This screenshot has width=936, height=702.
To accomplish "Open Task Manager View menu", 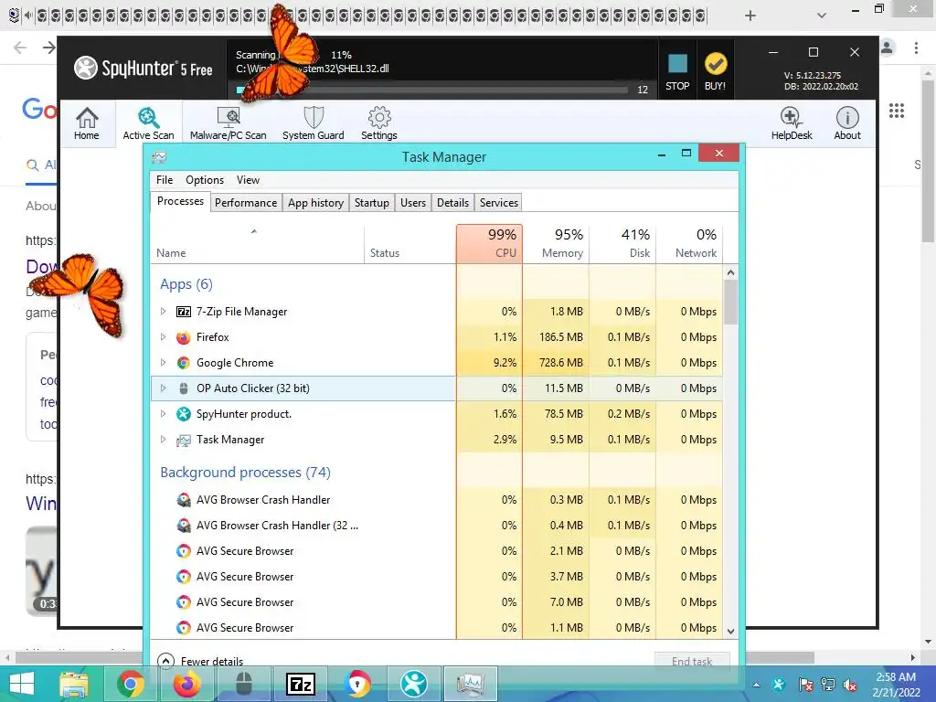I will click(248, 180).
